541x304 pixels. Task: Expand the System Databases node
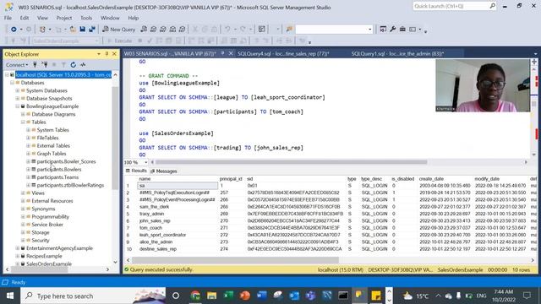(18, 90)
